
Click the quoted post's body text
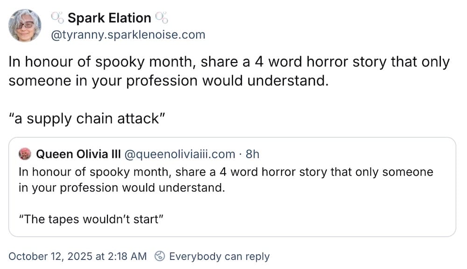pos(224,180)
